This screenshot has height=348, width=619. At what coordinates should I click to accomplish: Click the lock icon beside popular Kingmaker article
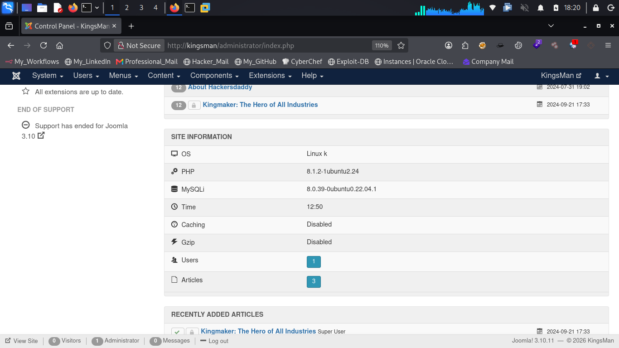pyautogui.click(x=194, y=105)
